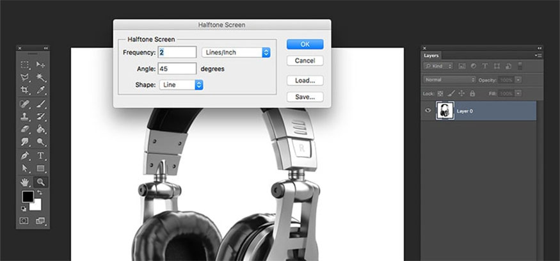The height and width of the screenshot is (261, 560).
Task: Choose the Healing Brush tool
Action: pyautogui.click(x=25, y=104)
